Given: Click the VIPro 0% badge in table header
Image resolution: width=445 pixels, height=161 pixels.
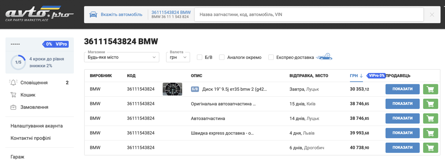Looking at the screenshot, I should [x=376, y=75].
